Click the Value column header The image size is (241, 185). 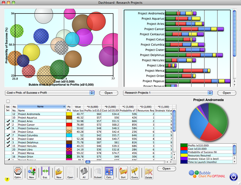[78, 106]
